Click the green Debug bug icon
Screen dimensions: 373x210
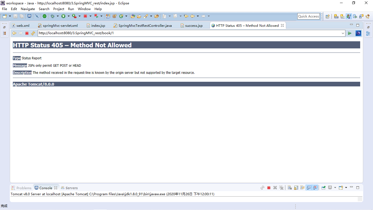(52, 16)
